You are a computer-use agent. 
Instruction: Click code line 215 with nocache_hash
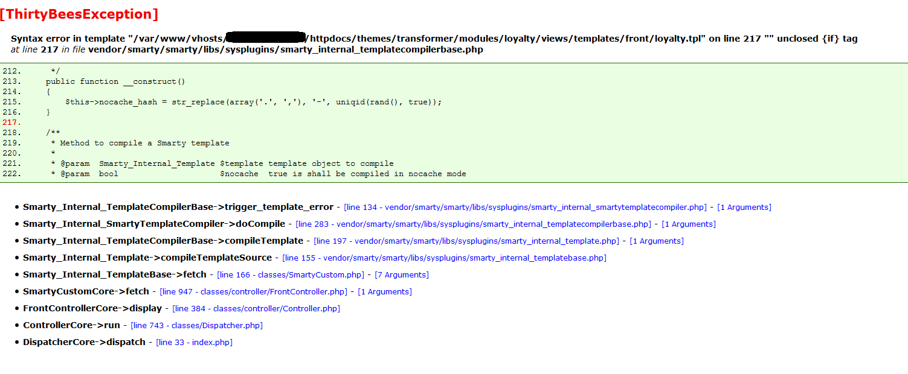coord(253,102)
